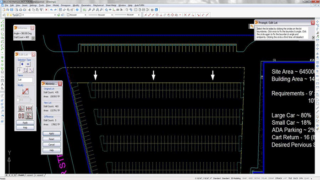The image size is (320, 180).
Task: Click the 88 stall layout icon
Action: click(21, 116)
